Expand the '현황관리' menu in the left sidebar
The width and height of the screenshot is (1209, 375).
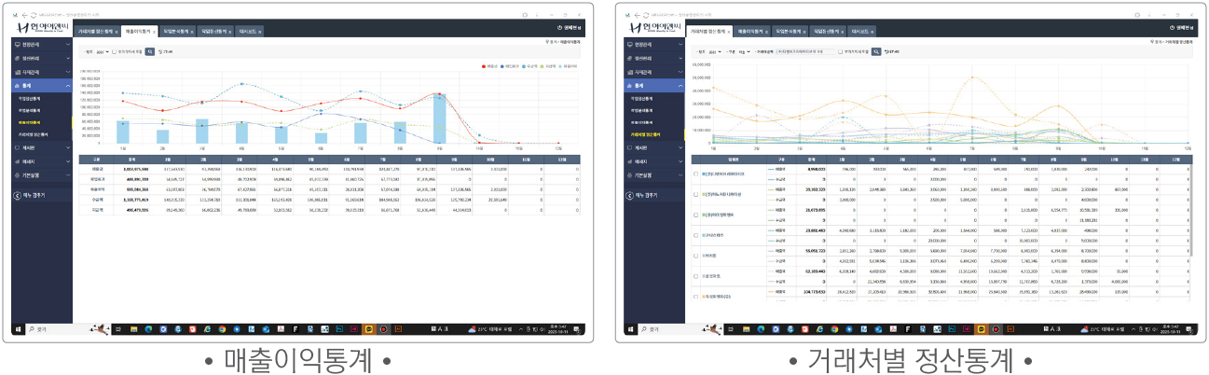tap(42, 44)
